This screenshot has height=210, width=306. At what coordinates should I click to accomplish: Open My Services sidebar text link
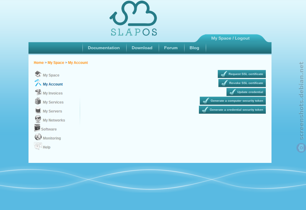[x=53, y=102]
